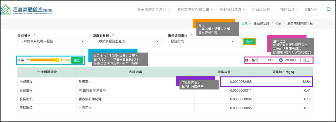
Task: Click the green 查詢 button
Action: 249,42
